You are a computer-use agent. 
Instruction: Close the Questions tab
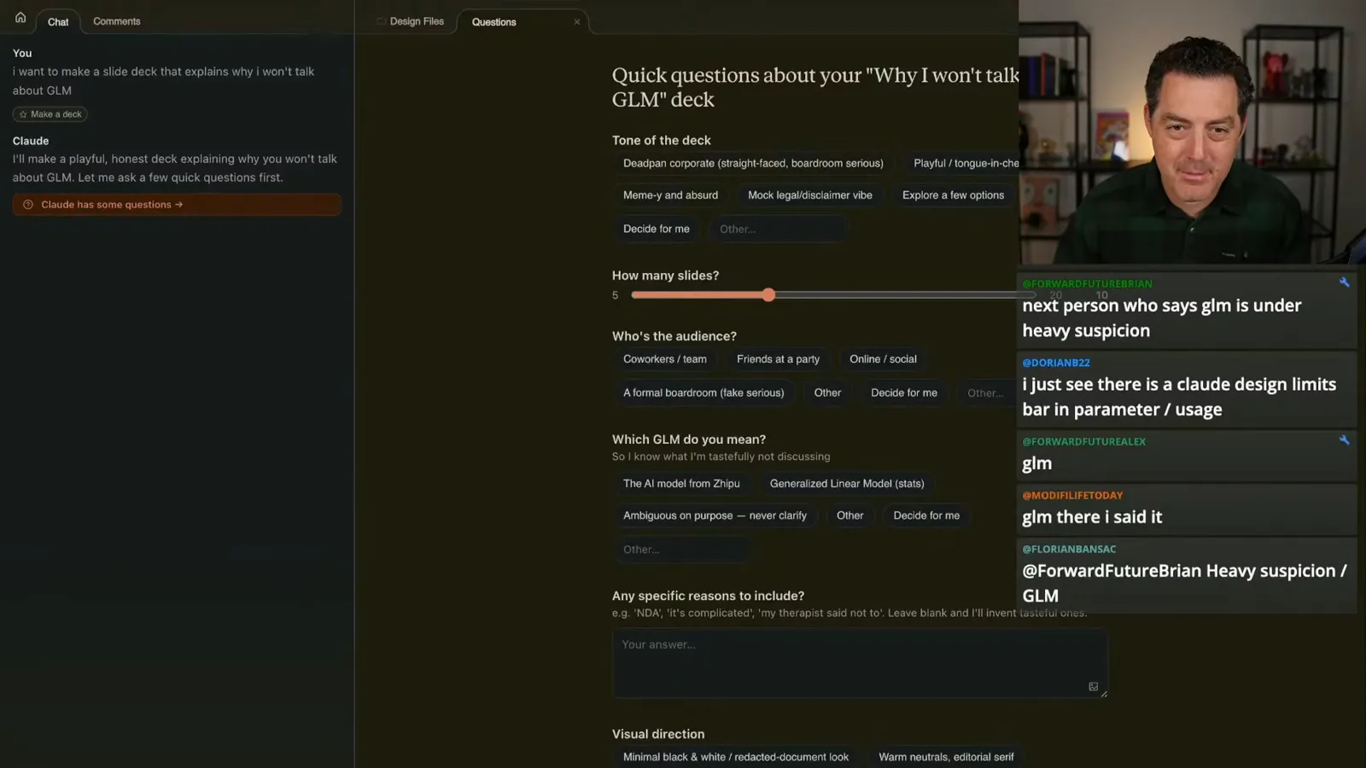tap(577, 22)
